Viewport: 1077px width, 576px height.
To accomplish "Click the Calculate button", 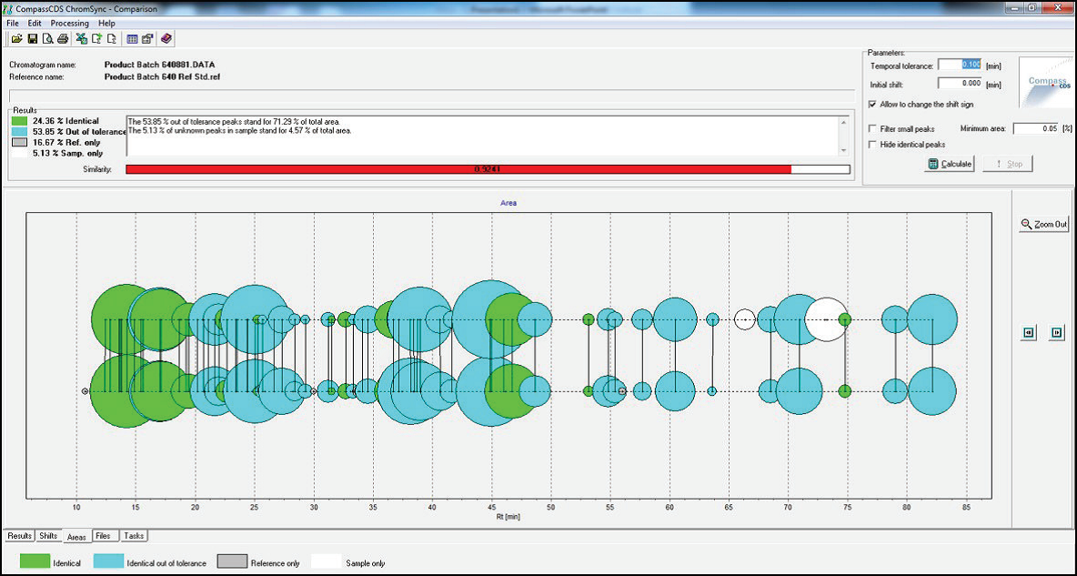I will [x=949, y=164].
